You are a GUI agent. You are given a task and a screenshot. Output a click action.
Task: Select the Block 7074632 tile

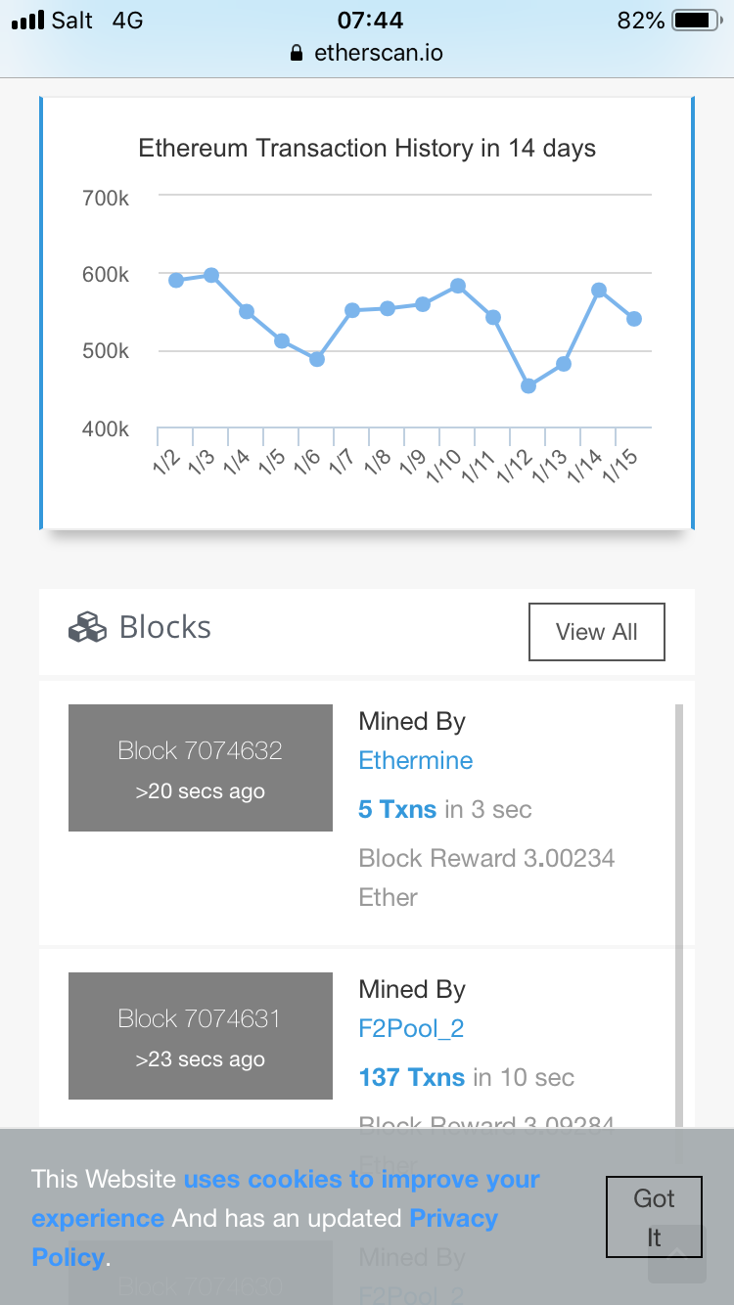[201, 768]
